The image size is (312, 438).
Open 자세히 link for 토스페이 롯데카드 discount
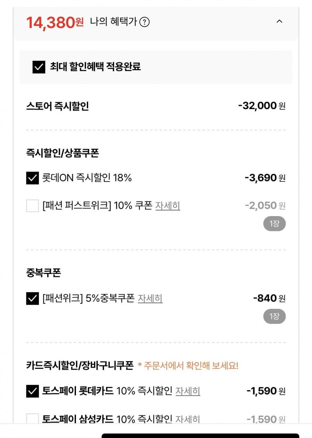tap(188, 391)
